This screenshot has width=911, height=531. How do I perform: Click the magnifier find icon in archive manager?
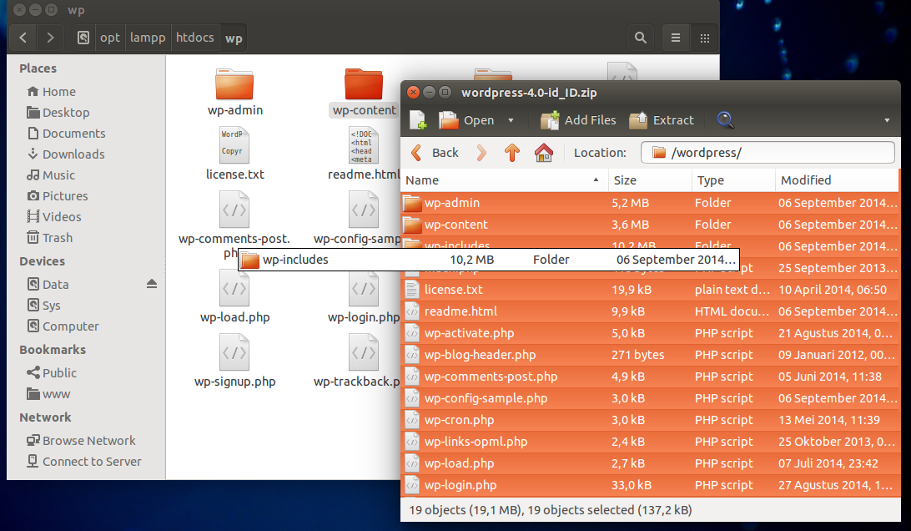click(x=725, y=120)
